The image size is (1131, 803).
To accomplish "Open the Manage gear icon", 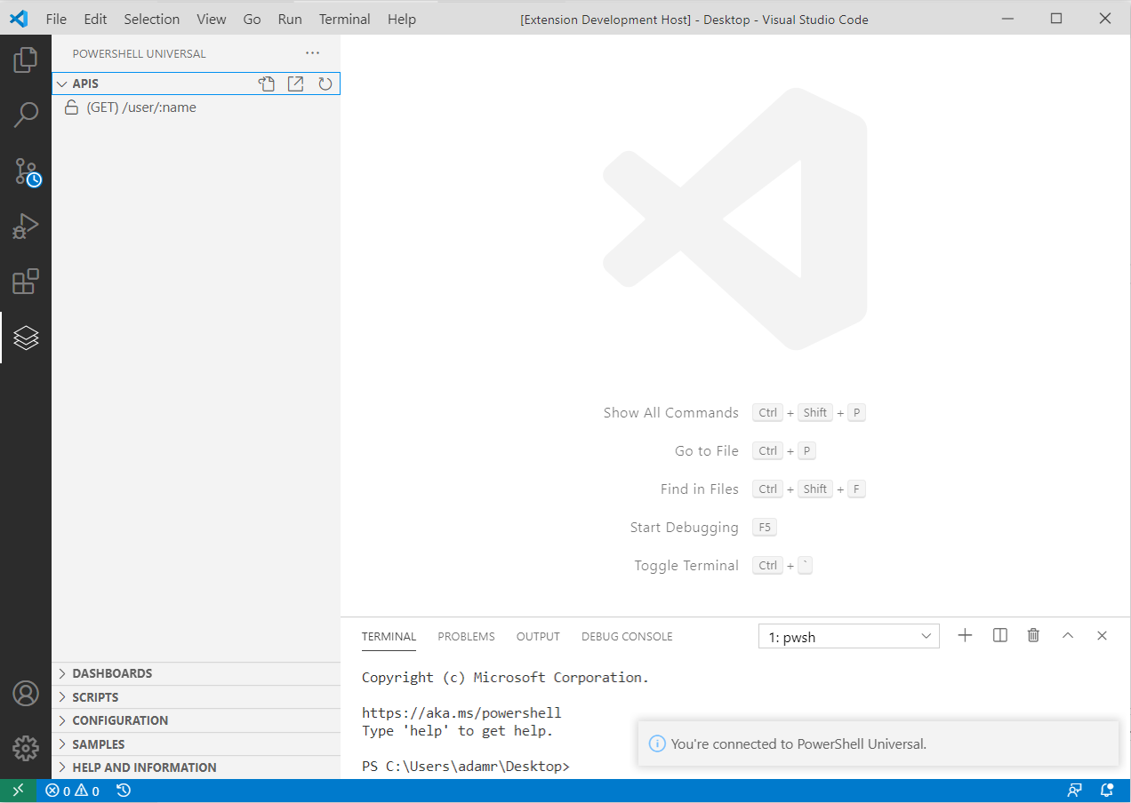I will tap(26, 748).
